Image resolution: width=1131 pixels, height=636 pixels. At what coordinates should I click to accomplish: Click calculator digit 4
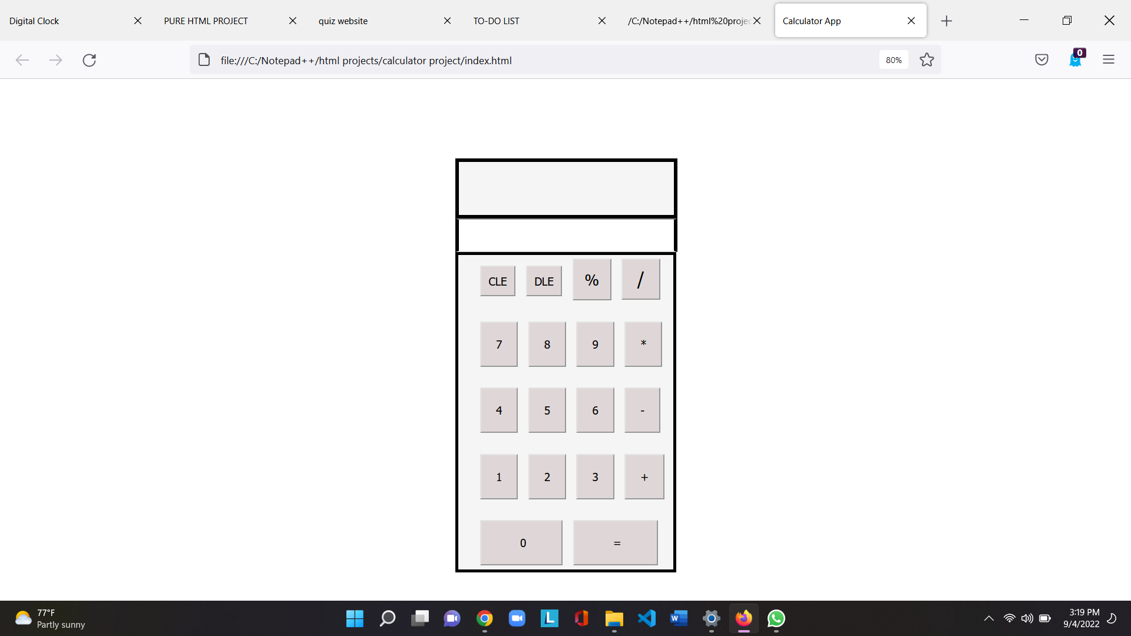pyautogui.click(x=498, y=410)
